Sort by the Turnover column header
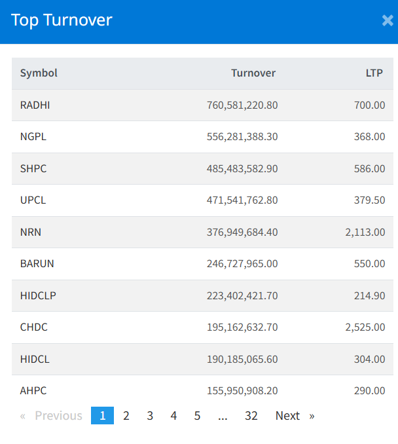This screenshot has height=444, width=398. click(253, 73)
